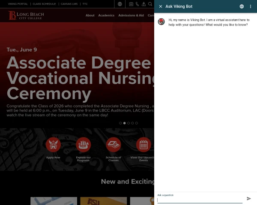Click the Long Beach City College logo
This screenshot has height=205, width=257.
26,15
